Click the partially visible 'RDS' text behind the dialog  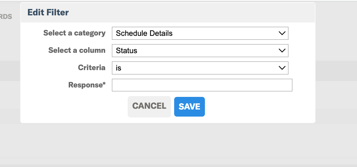pyautogui.click(x=6, y=17)
